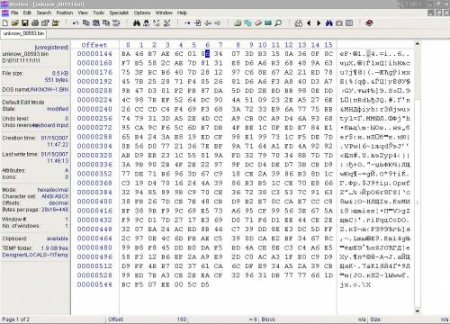Open the Tools menu
This screenshot has width=450, height=324.
point(98,13)
